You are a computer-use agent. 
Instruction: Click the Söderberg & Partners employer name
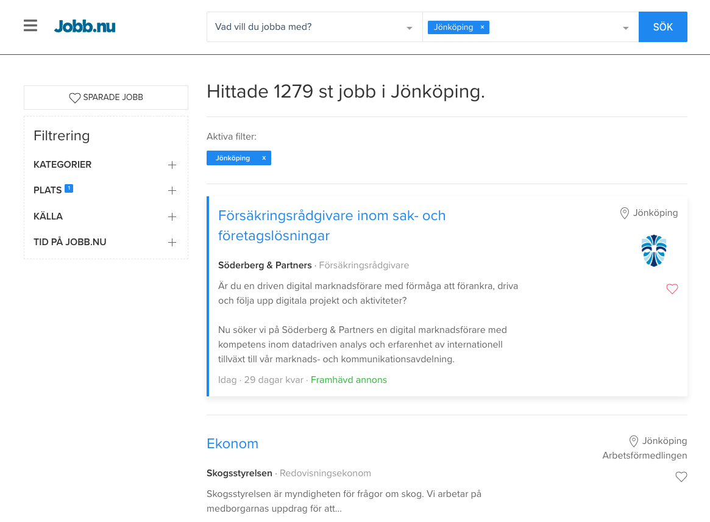click(265, 265)
